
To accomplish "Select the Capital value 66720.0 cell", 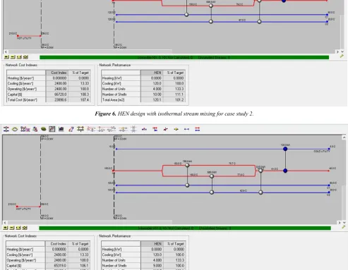I will pyautogui.click(x=57, y=94).
